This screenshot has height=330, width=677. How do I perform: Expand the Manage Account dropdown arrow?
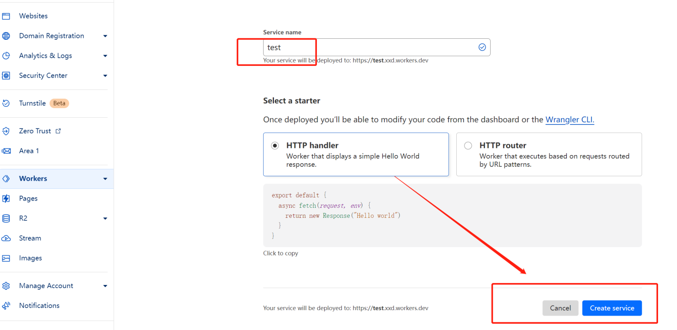105,286
